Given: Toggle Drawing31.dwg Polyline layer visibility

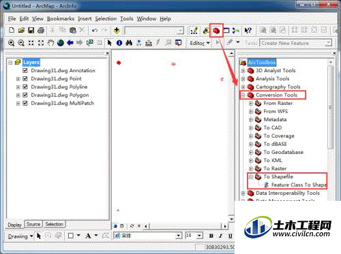Looking at the screenshot, I should 25,86.
